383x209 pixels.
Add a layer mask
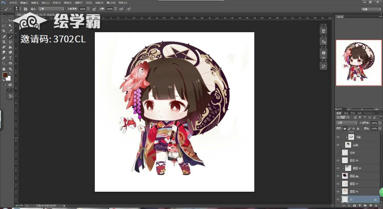tap(355, 206)
